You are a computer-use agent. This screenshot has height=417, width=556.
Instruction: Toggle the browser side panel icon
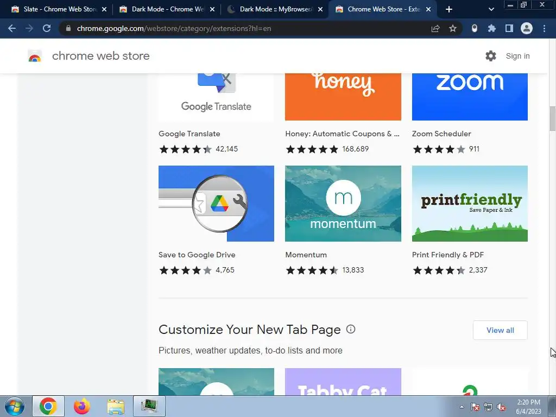click(509, 28)
